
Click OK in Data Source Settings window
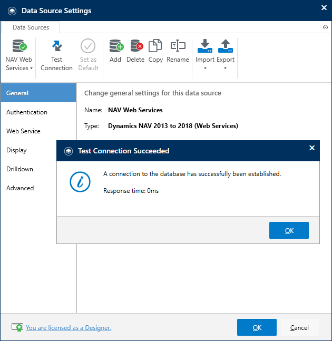coord(257,327)
